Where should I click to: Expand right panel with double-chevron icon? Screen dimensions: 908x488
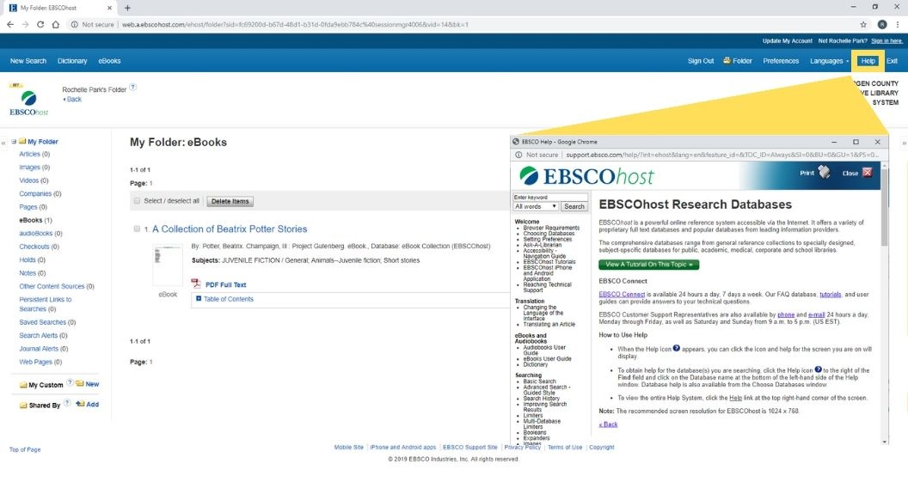[904, 143]
